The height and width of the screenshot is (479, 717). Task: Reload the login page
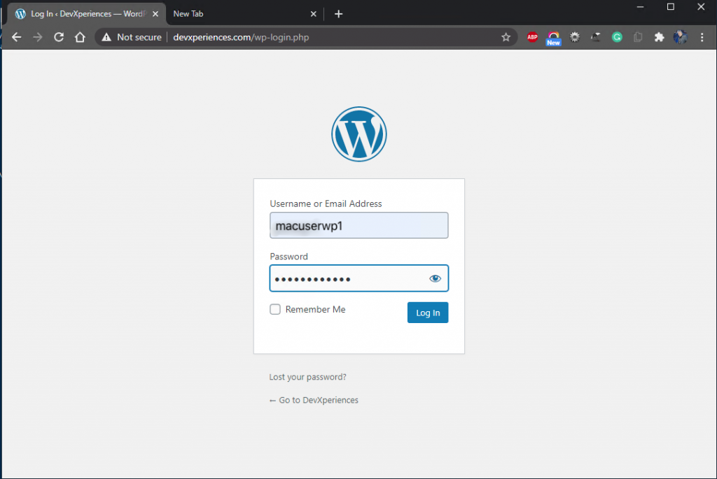coord(59,37)
